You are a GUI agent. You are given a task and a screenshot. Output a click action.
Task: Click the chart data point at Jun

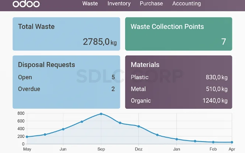(63, 129)
